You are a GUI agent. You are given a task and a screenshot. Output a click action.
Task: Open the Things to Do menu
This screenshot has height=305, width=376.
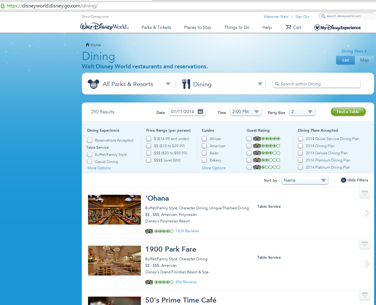(237, 27)
